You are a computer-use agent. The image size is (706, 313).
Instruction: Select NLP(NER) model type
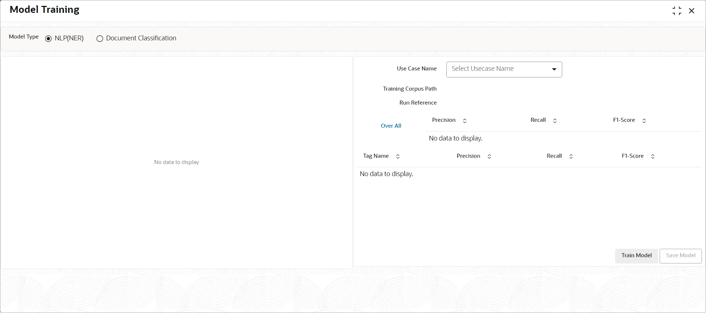[x=48, y=39]
